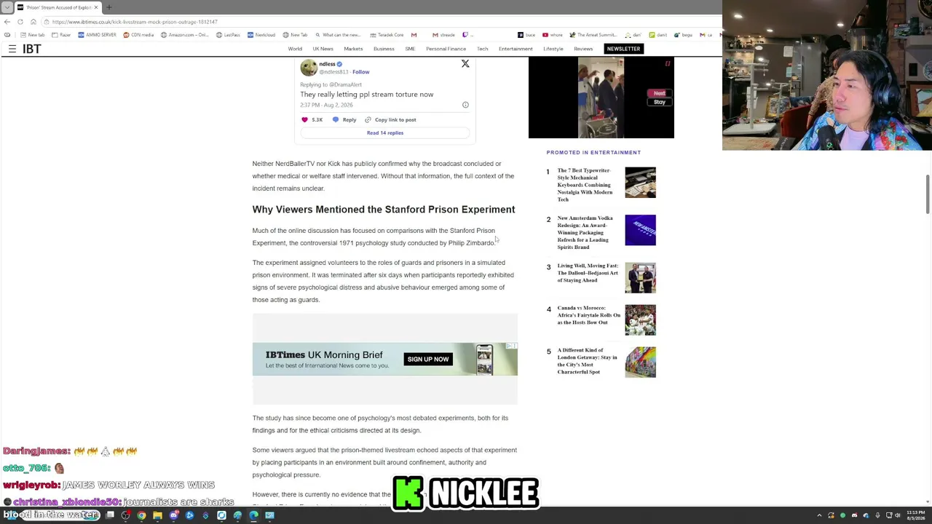The width and height of the screenshot is (932, 524).
Task: Open the Typewriter-Style Mechanical Keyboards article
Action: point(585,185)
